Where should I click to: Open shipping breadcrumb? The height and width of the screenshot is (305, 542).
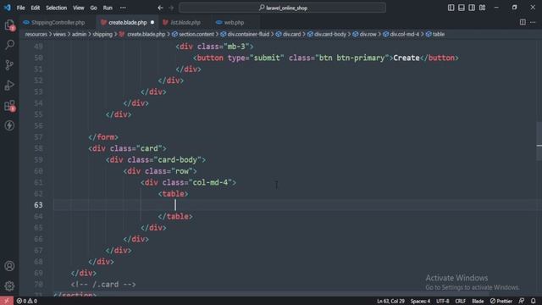click(x=102, y=34)
